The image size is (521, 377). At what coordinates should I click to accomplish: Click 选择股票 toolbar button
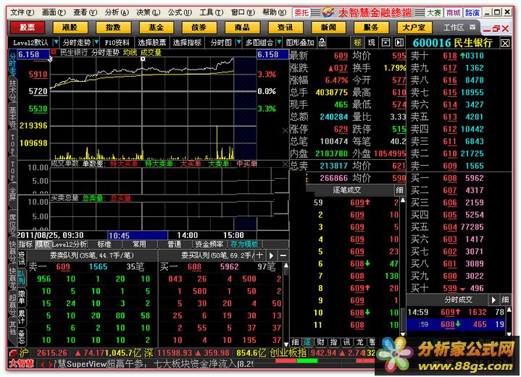[x=152, y=43]
